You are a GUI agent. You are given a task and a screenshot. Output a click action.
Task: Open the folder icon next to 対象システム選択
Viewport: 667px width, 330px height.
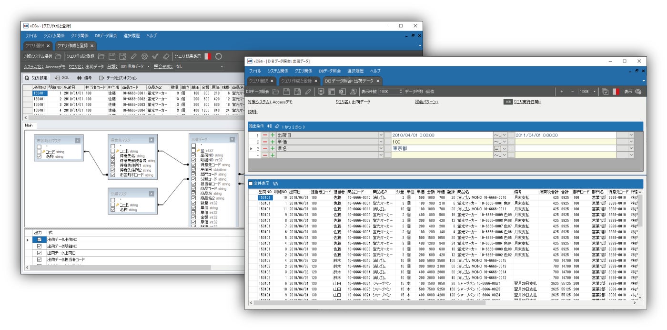59,56
